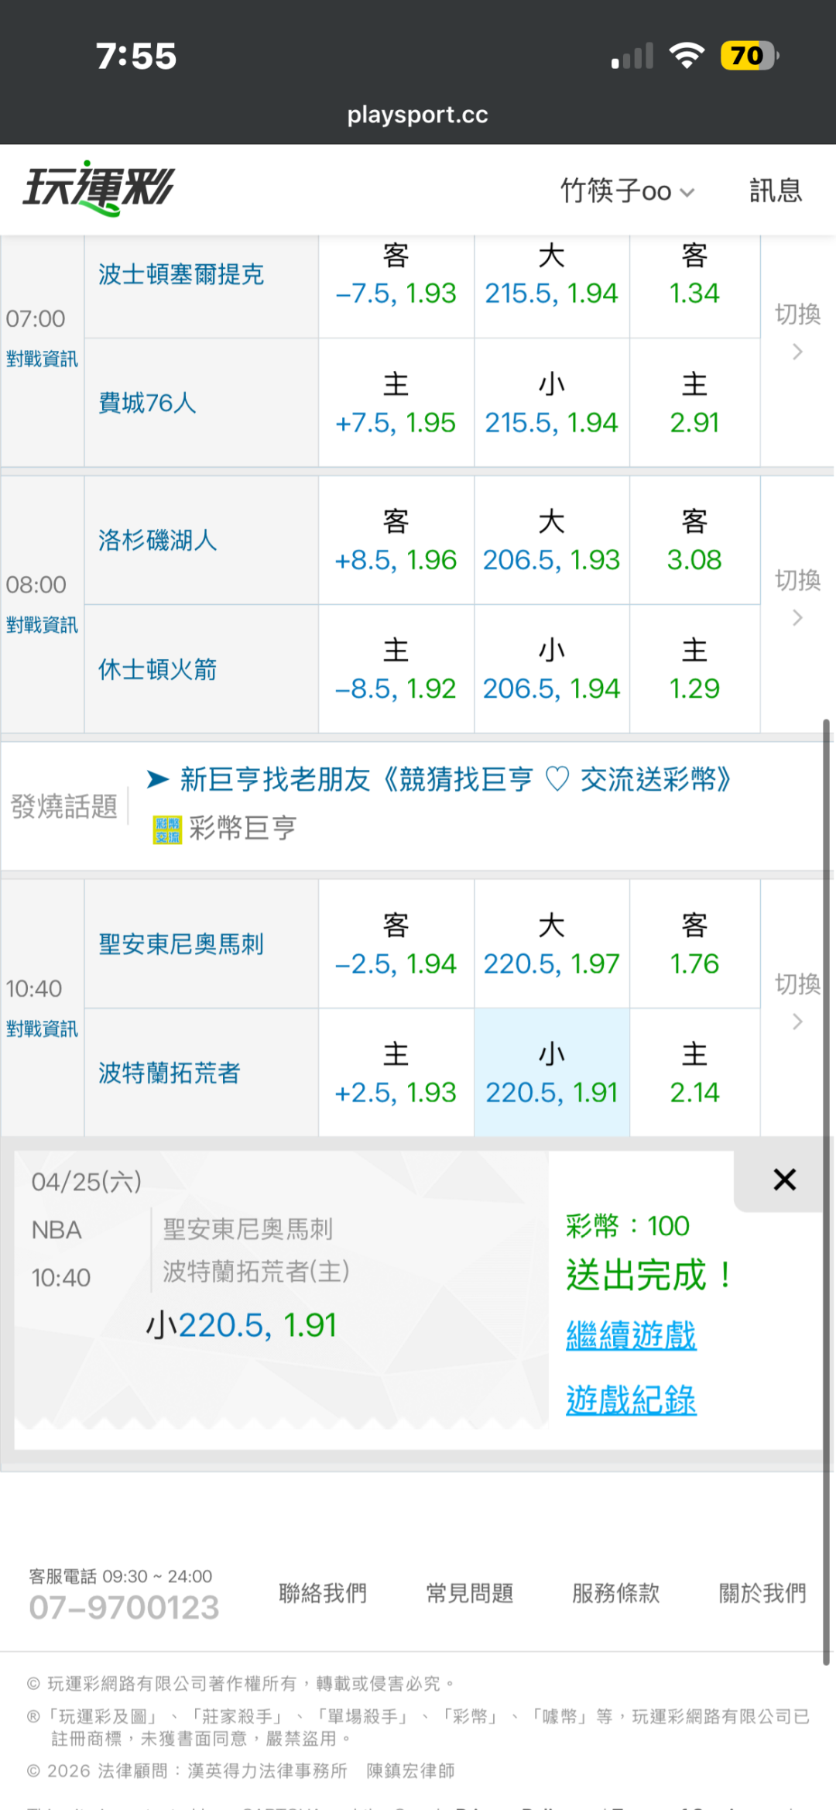The image size is (836, 1810).
Task: Choose 客 1.76 Spurs moneyline
Action: point(695,944)
